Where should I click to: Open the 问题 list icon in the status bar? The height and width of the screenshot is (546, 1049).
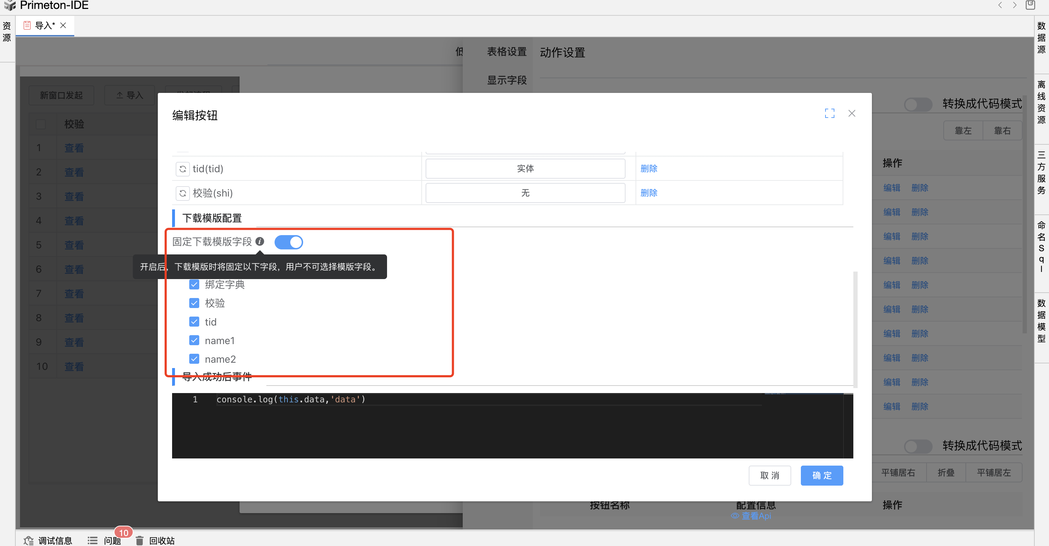tap(92, 540)
